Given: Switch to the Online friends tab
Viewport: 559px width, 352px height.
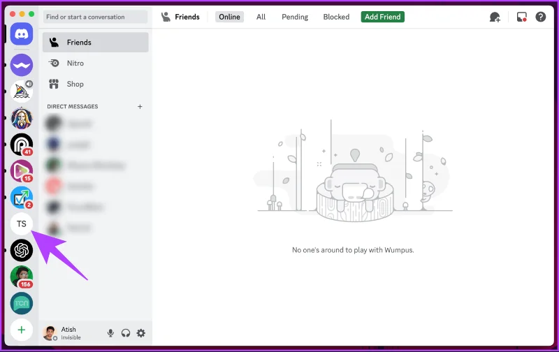Looking at the screenshot, I should (229, 17).
